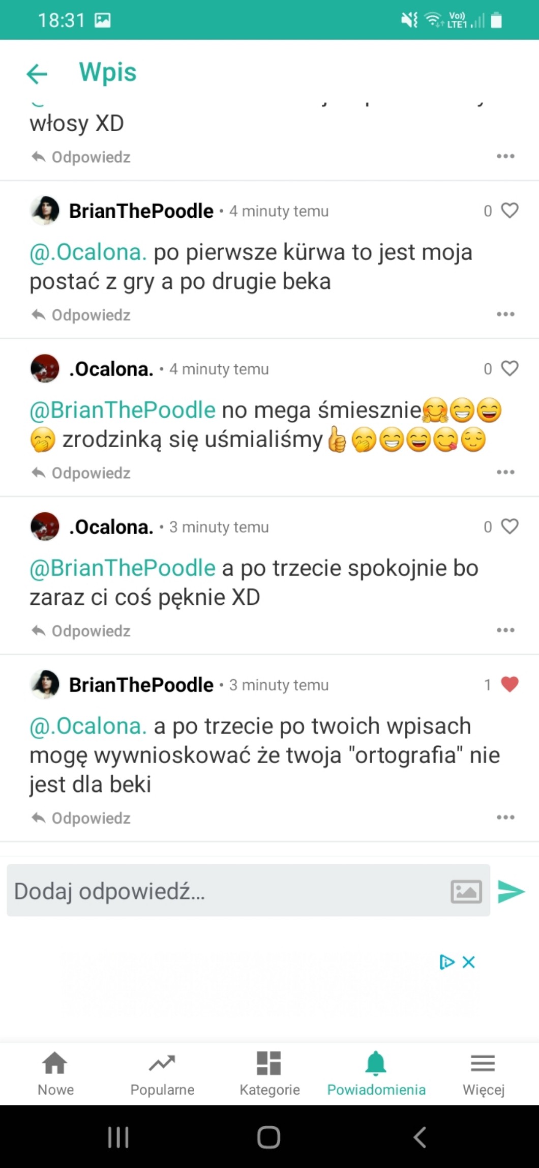Click Odpowiedz under 'po pierwsze' comment
This screenshot has height=1168, width=539.
point(81,315)
